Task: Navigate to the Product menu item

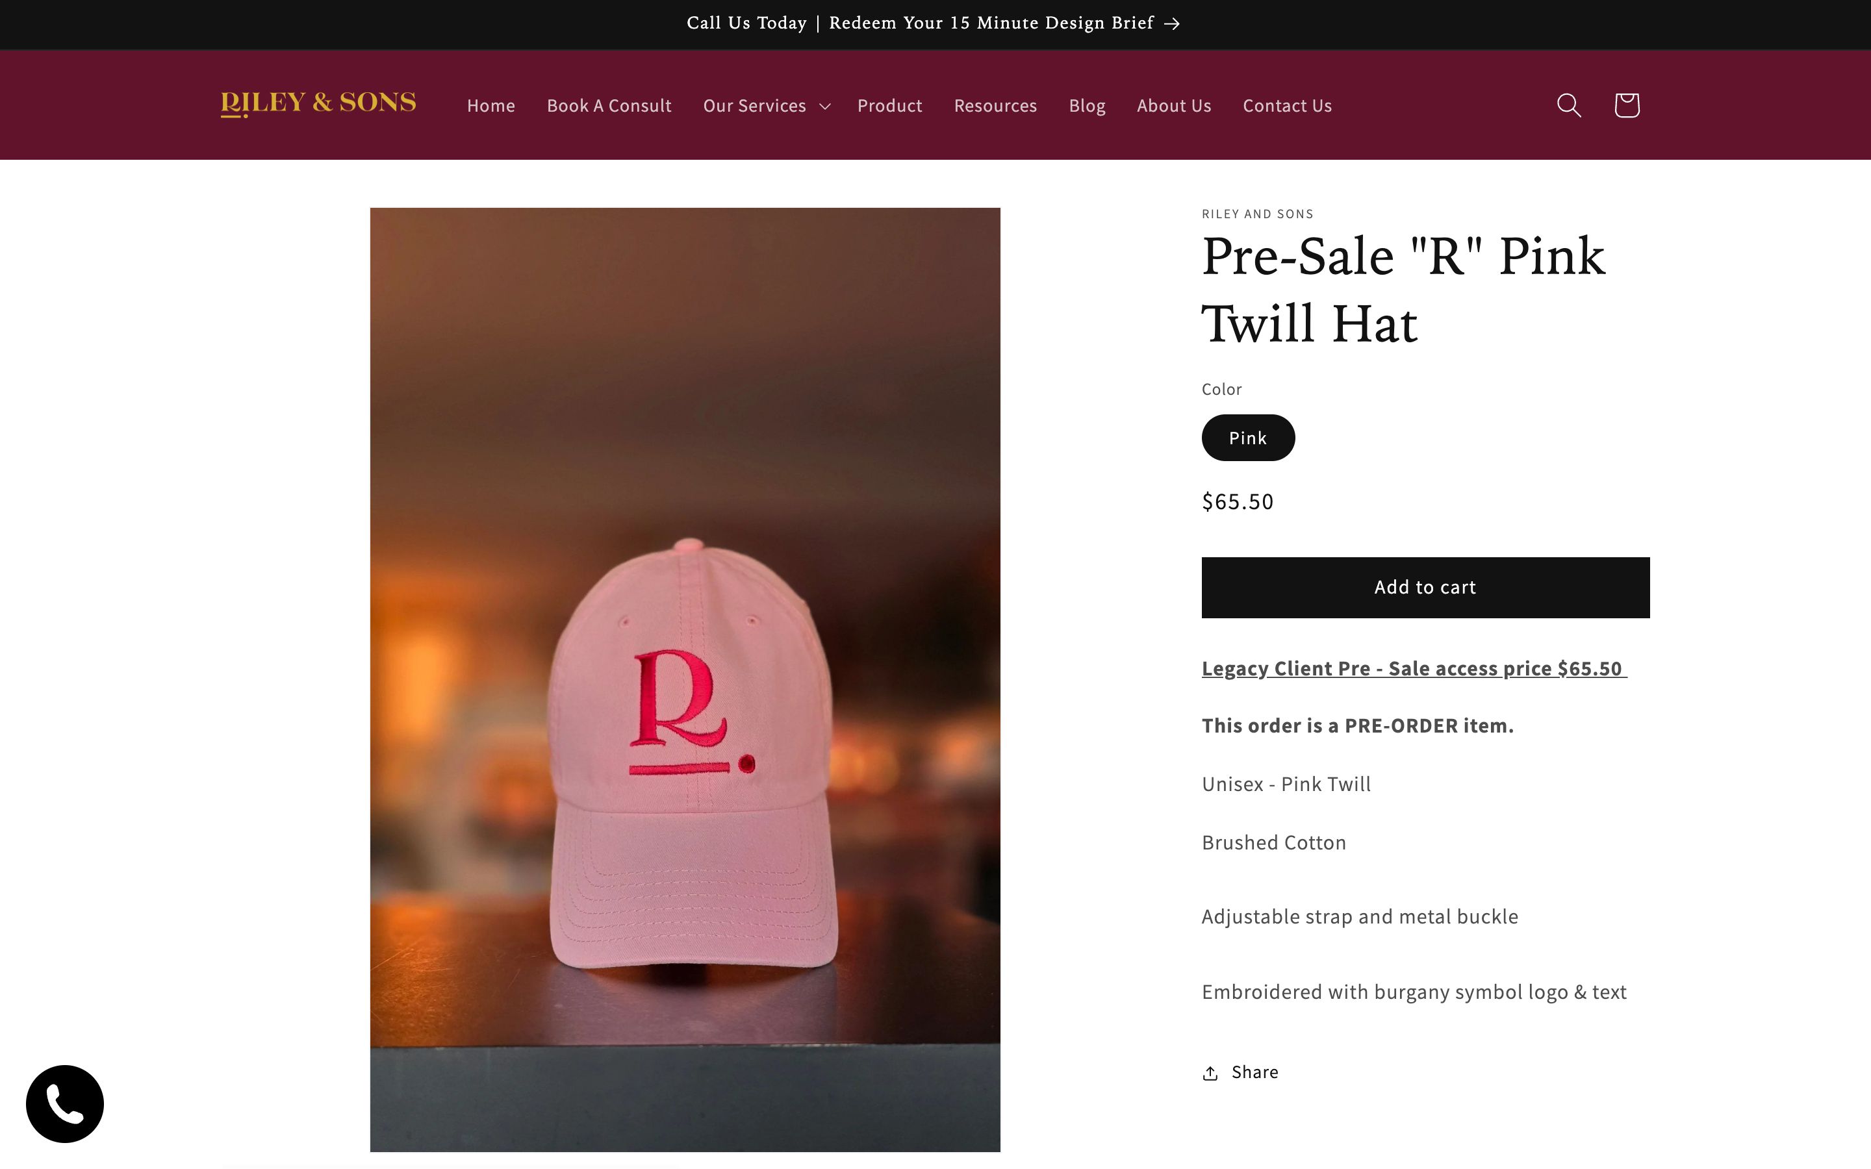Action: (889, 106)
